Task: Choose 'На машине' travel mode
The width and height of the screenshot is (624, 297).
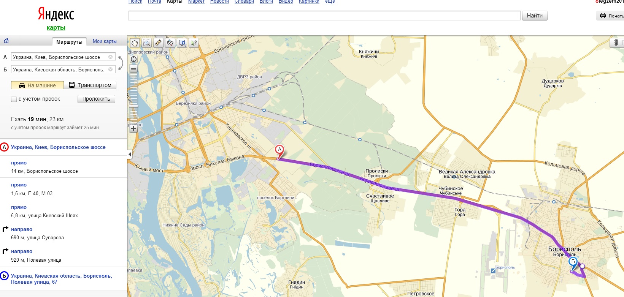Action: point(37,85)
